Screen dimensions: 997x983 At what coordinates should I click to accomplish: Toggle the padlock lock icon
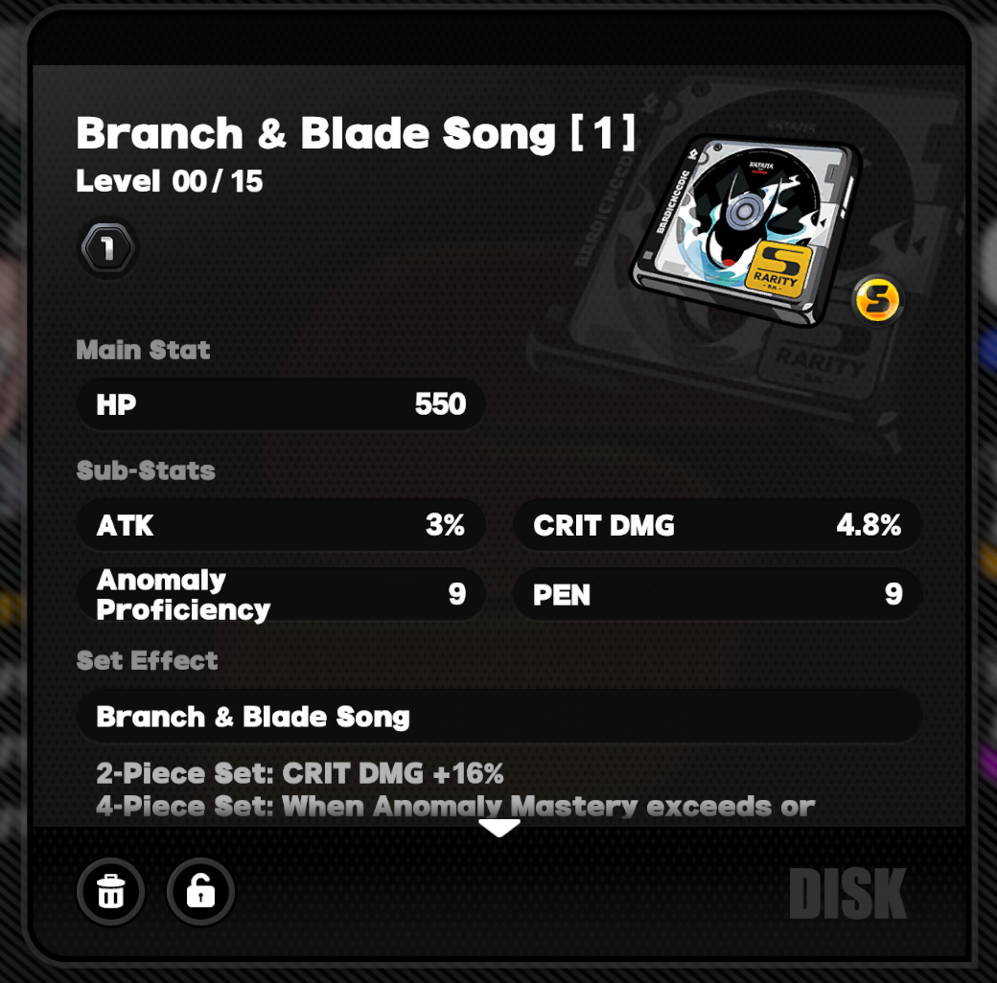[x=200, y=892]
